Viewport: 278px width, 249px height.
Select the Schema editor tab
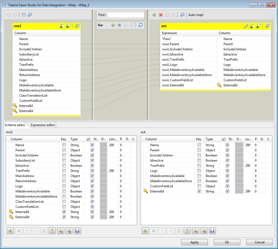tap(15, 125)
